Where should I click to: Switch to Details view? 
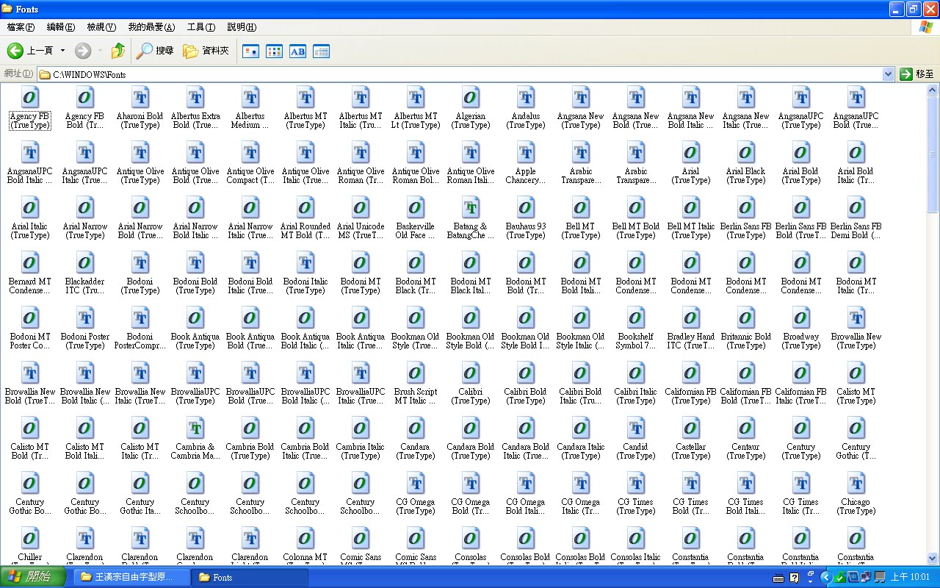pos(321,51)
